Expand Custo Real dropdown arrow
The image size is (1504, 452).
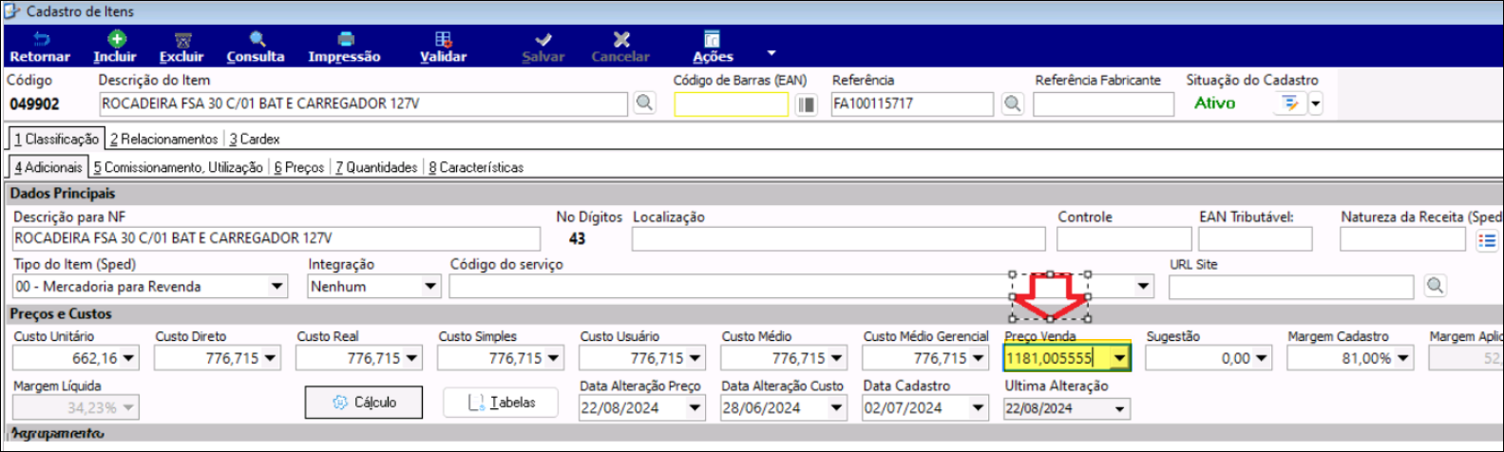pos(412,358)
